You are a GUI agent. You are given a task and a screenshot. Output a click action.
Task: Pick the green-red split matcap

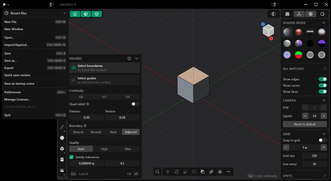(x=299, y=55)
